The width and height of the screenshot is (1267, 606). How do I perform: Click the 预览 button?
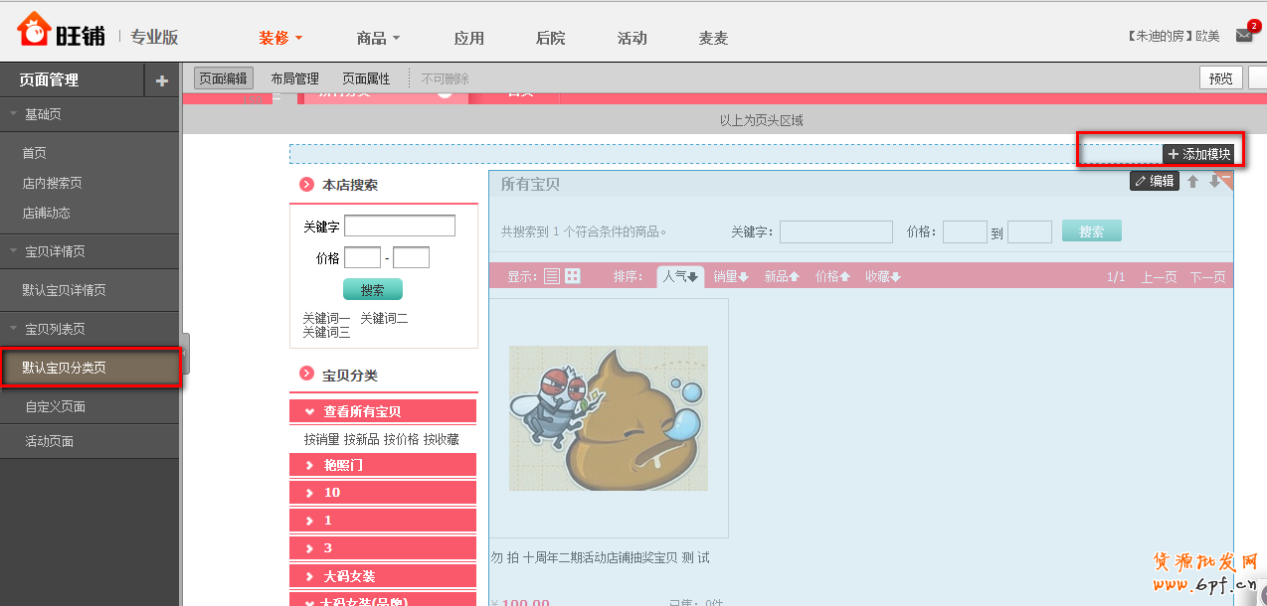(x=1220, y=76)
